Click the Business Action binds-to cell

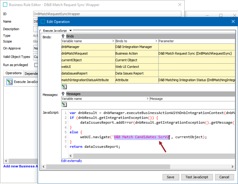(137, 54)
